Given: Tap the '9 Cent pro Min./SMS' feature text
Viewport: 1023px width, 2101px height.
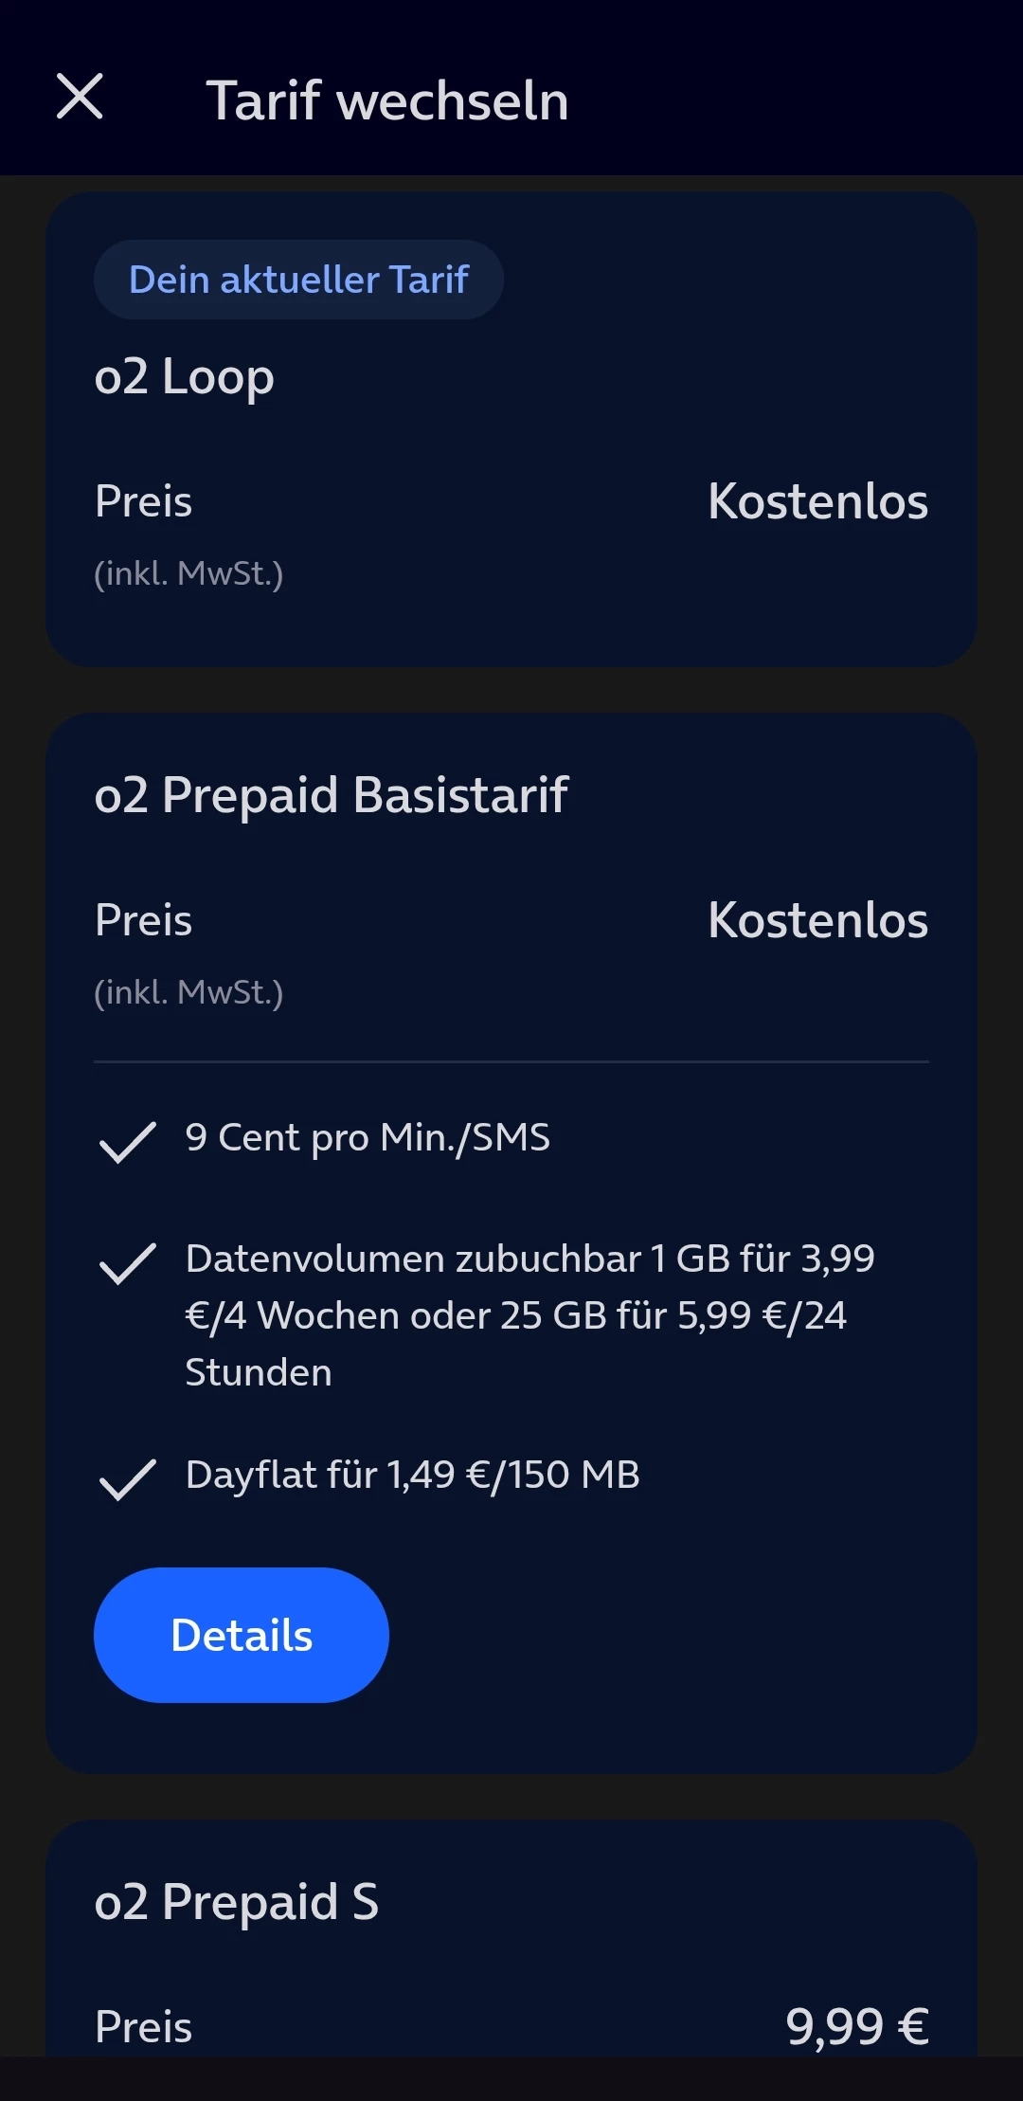Looking at the screenshot, I should [x=368, y=1137].
